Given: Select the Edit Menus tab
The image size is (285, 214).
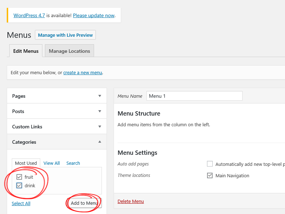Looking at the screenshot, I should (x=26, y=51).
